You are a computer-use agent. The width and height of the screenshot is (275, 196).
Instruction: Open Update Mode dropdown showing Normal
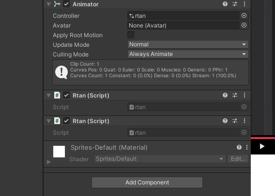[188, 44]
